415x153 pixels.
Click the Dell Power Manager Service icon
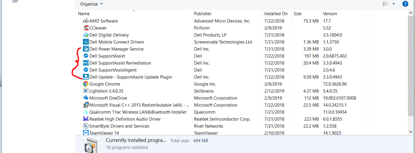coord(86,49)
